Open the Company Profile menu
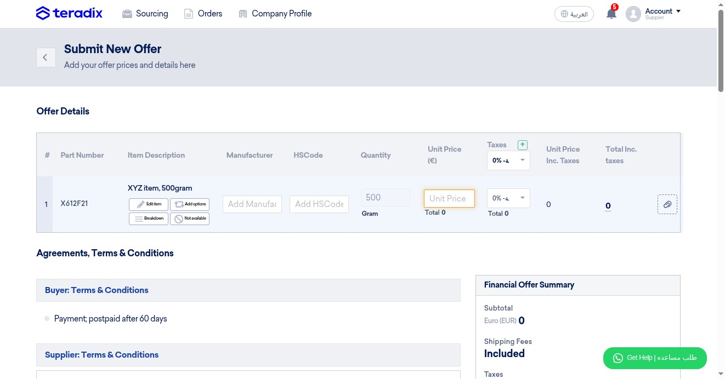This screenshot has width=725, height=379. click(x=275, y=14)
